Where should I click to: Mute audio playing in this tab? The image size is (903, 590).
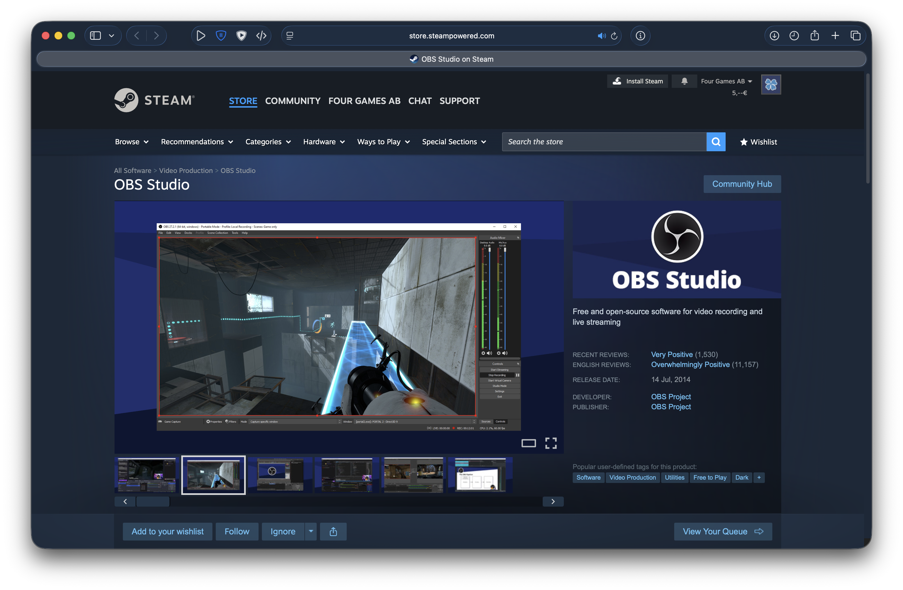pos(601,36)
